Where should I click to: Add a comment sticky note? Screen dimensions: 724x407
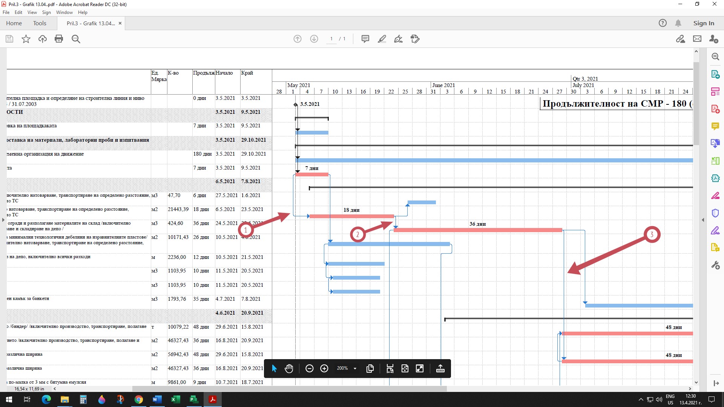(x=365, y=39)
